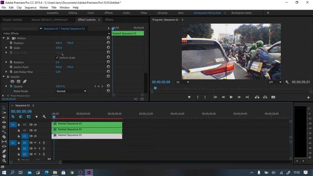Open Program monitor wrench settings
This screenshot has height=176, width=313.
(x=287, y=82)
